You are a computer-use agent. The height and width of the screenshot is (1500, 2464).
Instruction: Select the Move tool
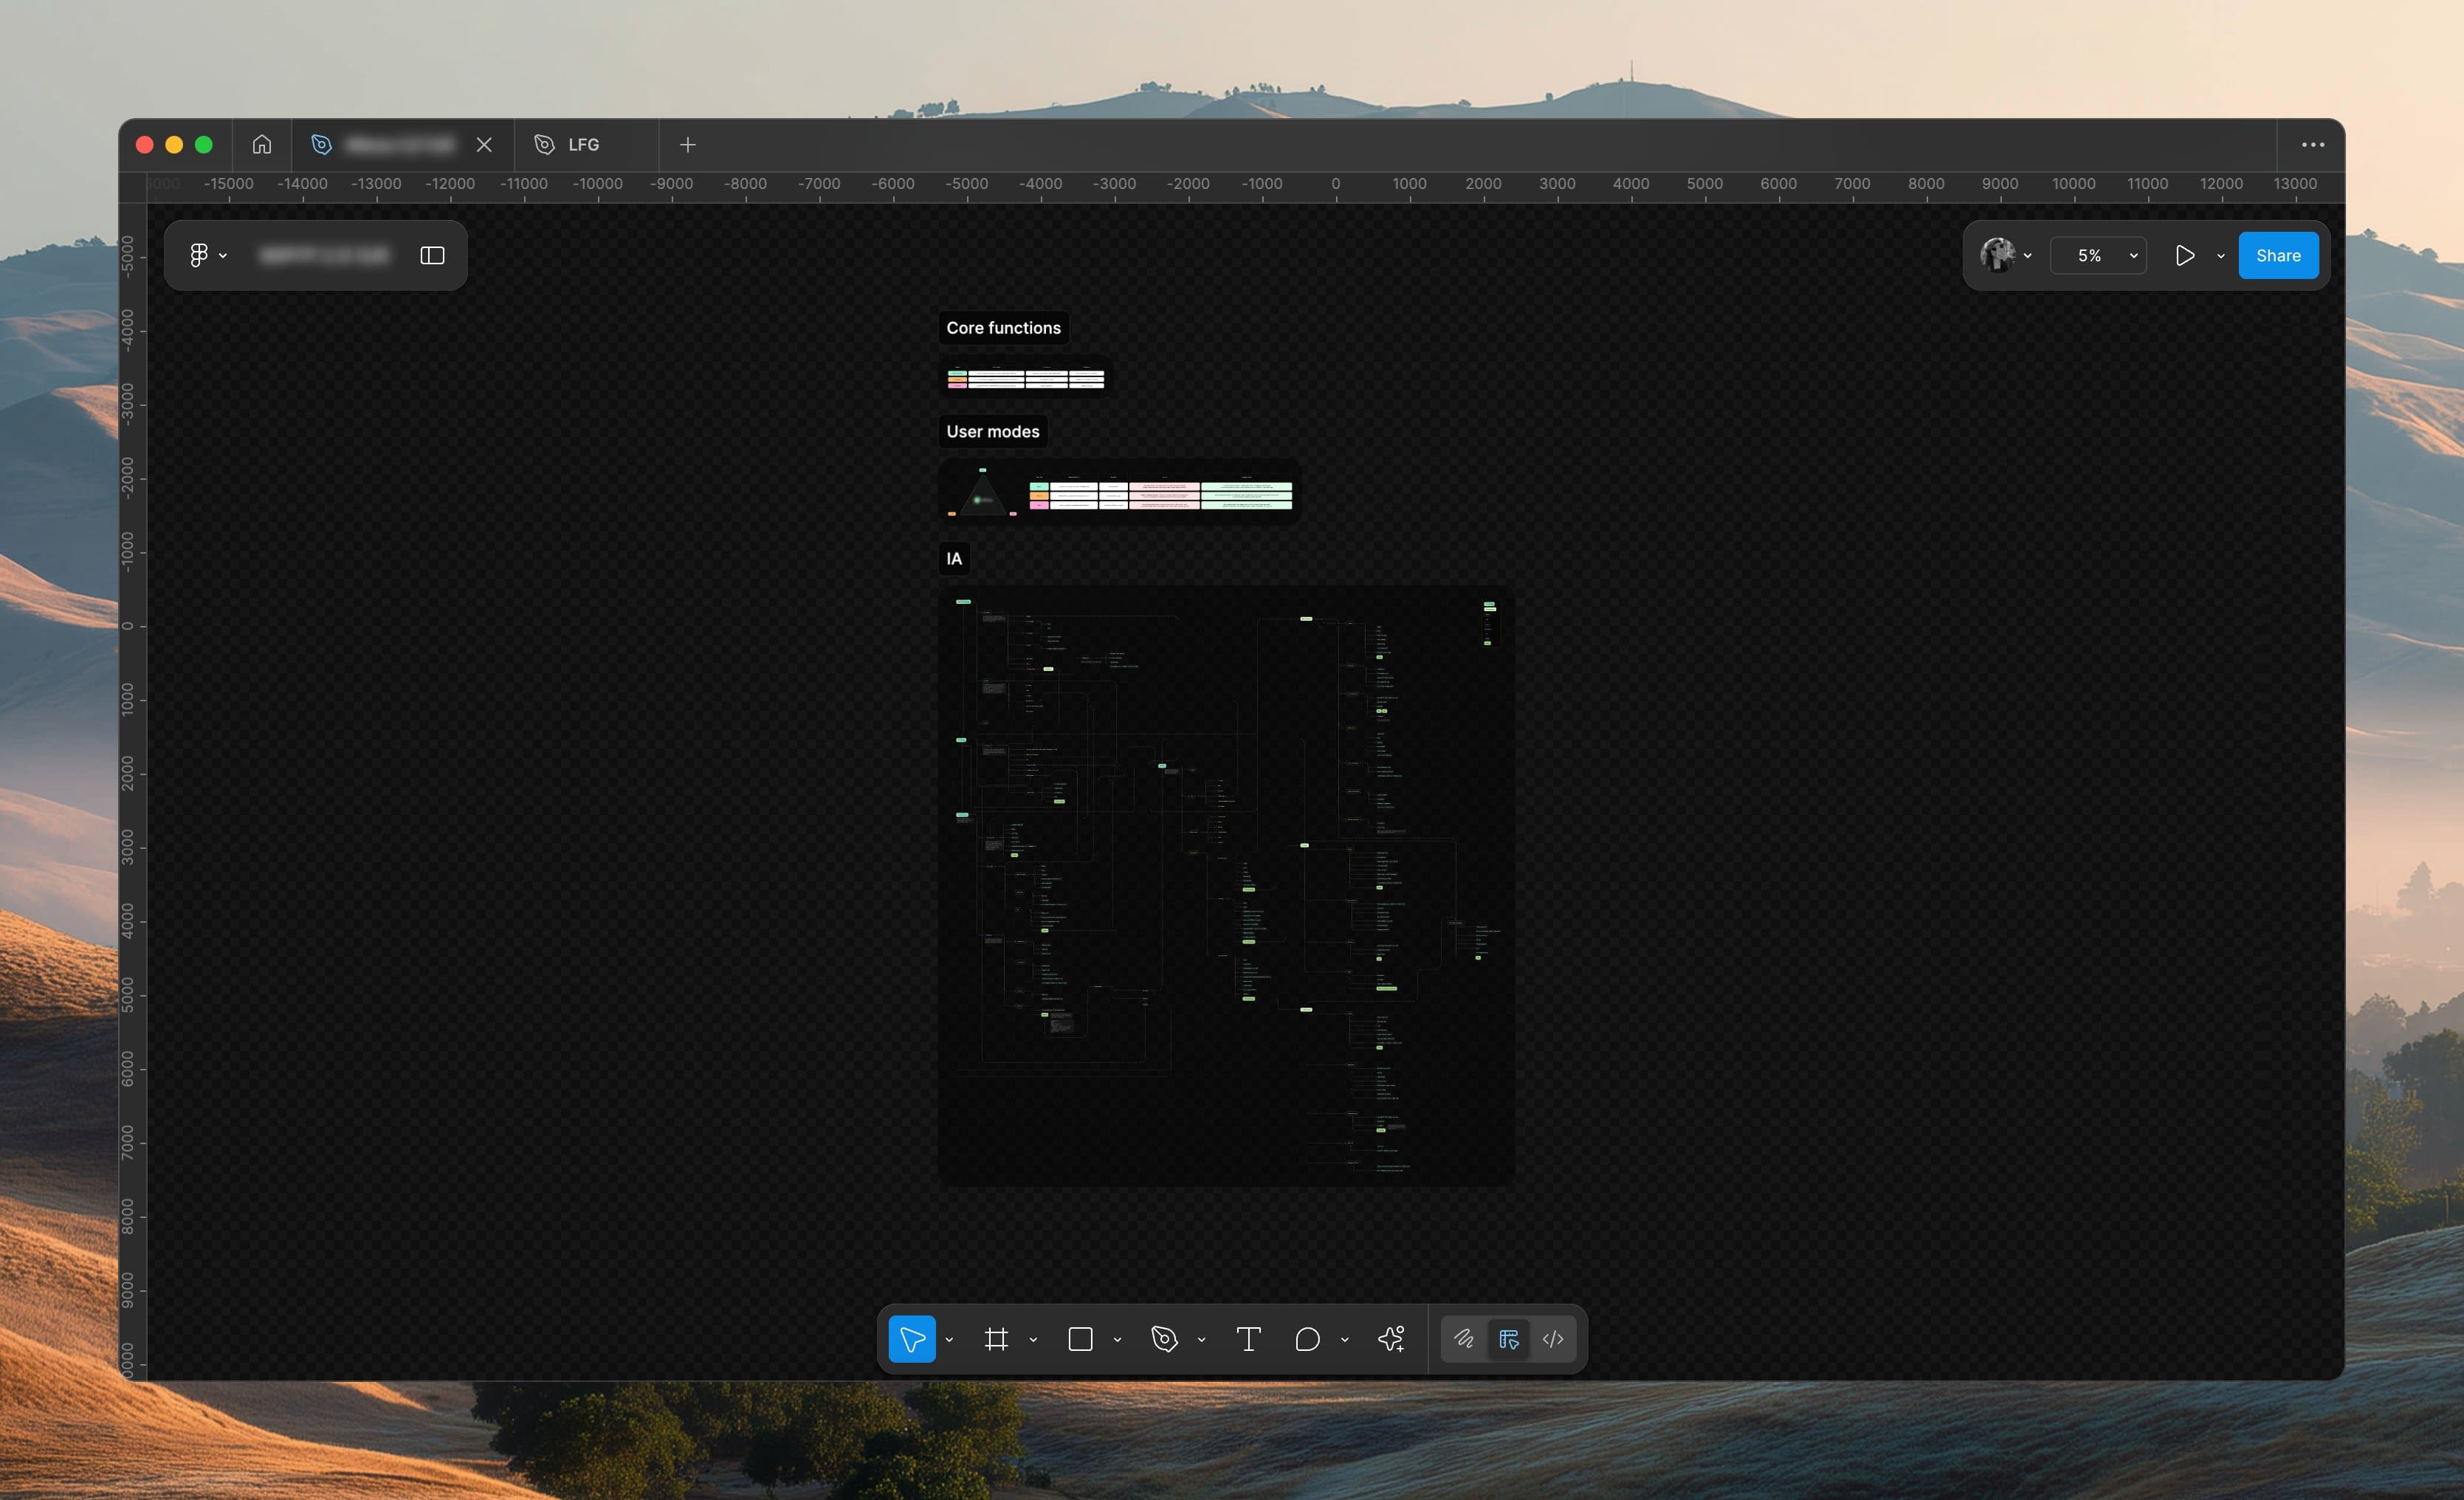912,1339
